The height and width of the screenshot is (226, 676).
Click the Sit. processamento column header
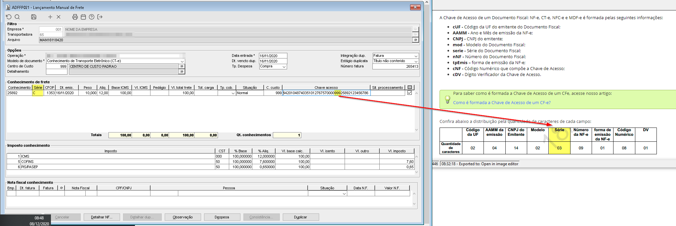coord(388,88)
